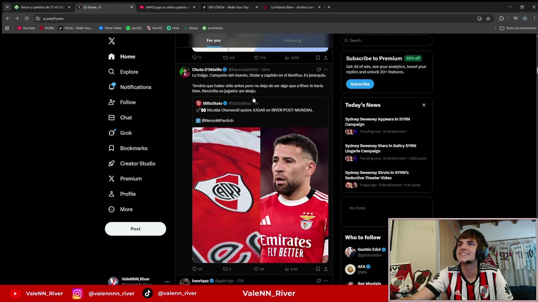Click the Creator Studio rocket icon
The image size is (538, 302).
pos(111,164)
